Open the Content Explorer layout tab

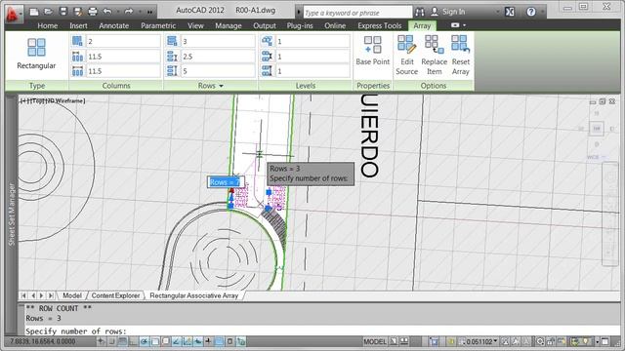(115, 295)
